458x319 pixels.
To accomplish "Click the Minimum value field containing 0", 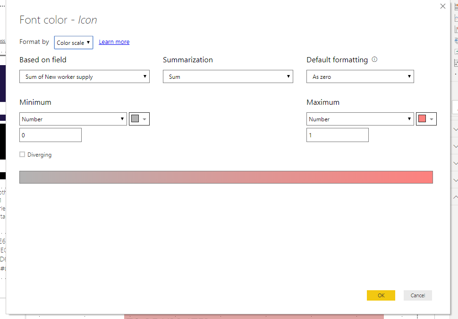I will coord(51,135).
